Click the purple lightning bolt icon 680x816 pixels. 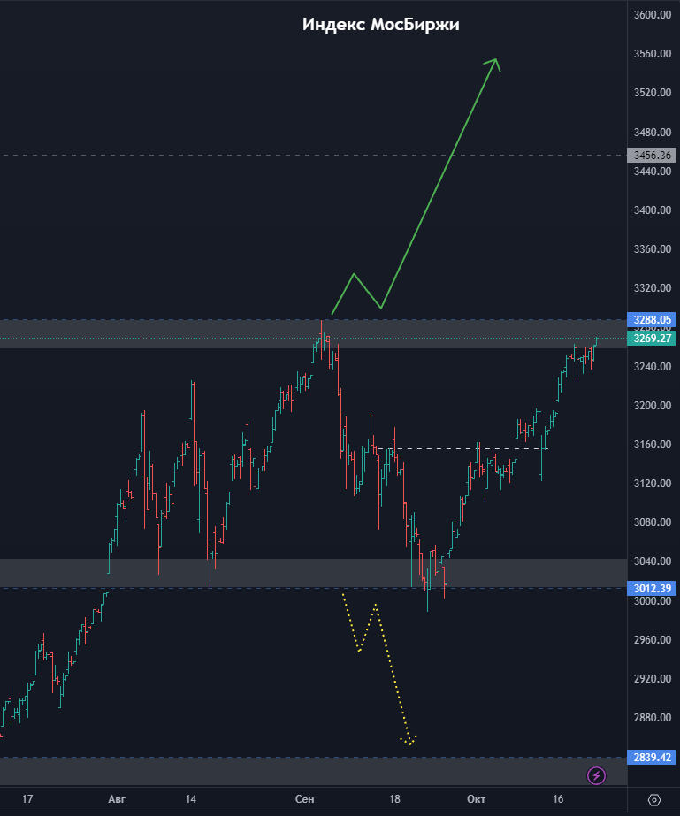click(x=596, y=776)
